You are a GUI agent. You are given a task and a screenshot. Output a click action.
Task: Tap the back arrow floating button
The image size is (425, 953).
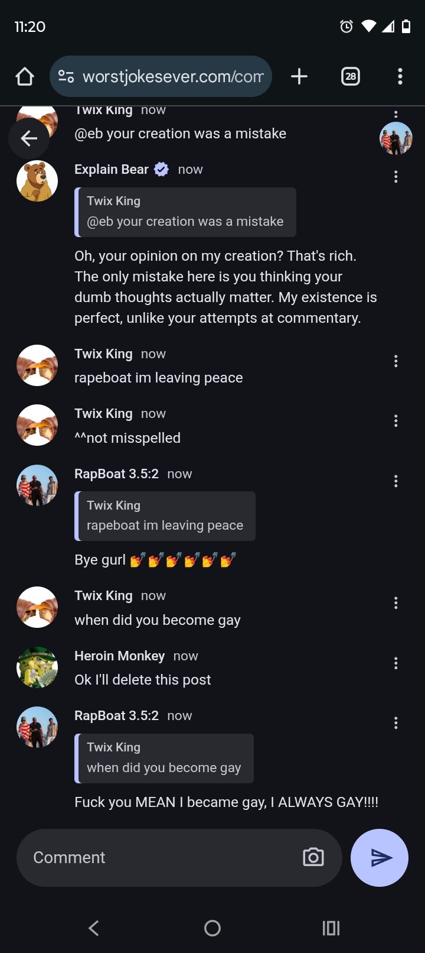[x=29, y=138]
